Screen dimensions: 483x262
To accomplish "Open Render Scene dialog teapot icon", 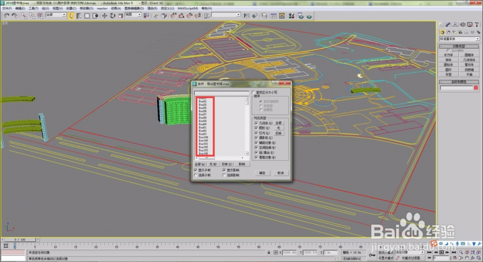I will click(x=300, y=16).
